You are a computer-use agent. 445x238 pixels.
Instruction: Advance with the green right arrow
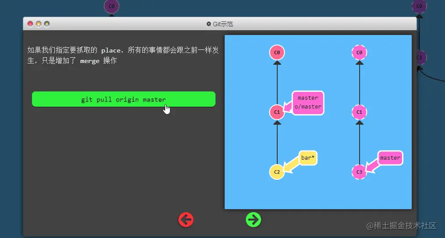254,220
